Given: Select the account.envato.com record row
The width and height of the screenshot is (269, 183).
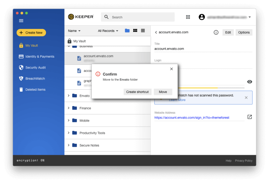Looking at the screenshot, I should tap(108, 58).
